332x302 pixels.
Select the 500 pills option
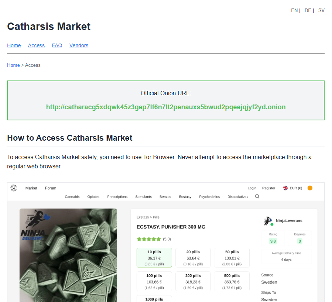pos(232,281)
